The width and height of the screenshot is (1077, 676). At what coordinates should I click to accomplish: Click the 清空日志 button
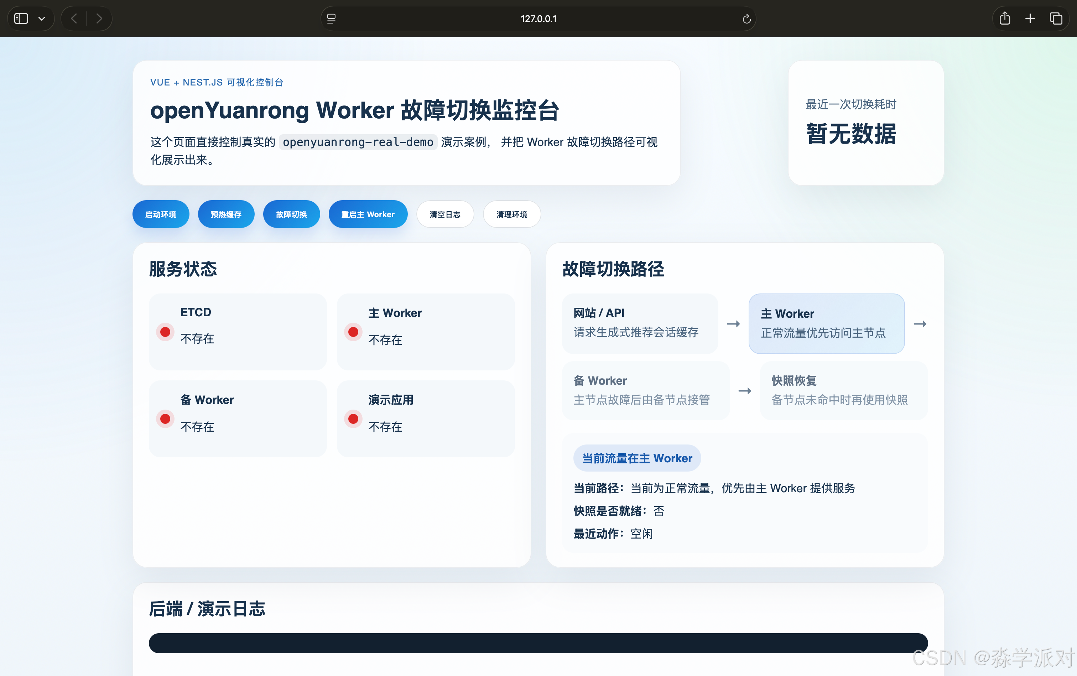coord(445,214)
